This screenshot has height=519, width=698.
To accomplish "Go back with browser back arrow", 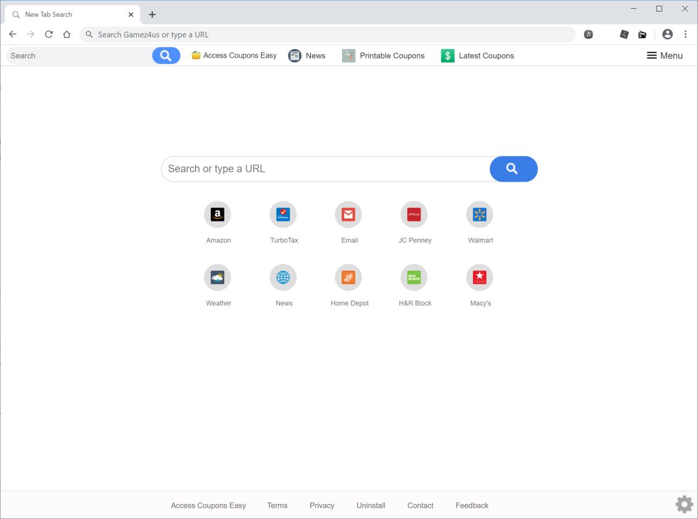I will (x=13, y=35).
